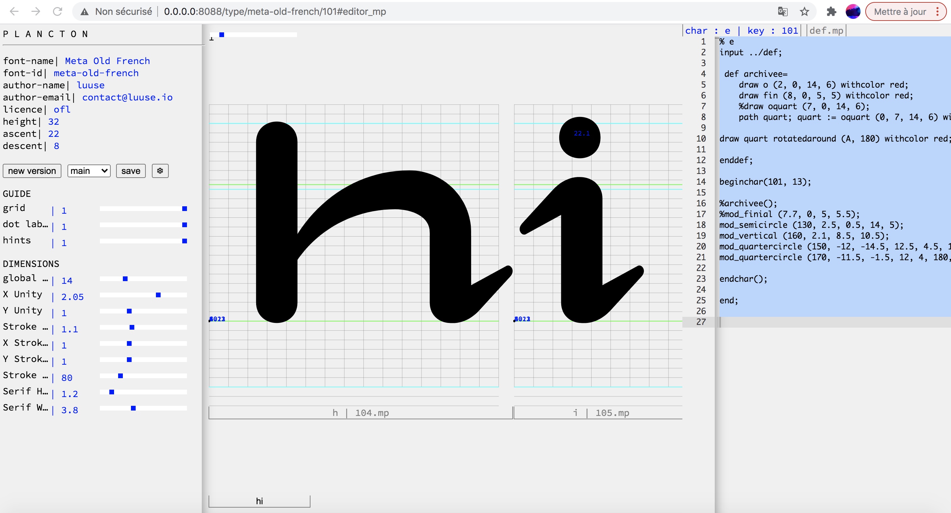The width and height of the screenshot is (951, 513).
Task: Select the char e key 101 tab
Action: 741,31
